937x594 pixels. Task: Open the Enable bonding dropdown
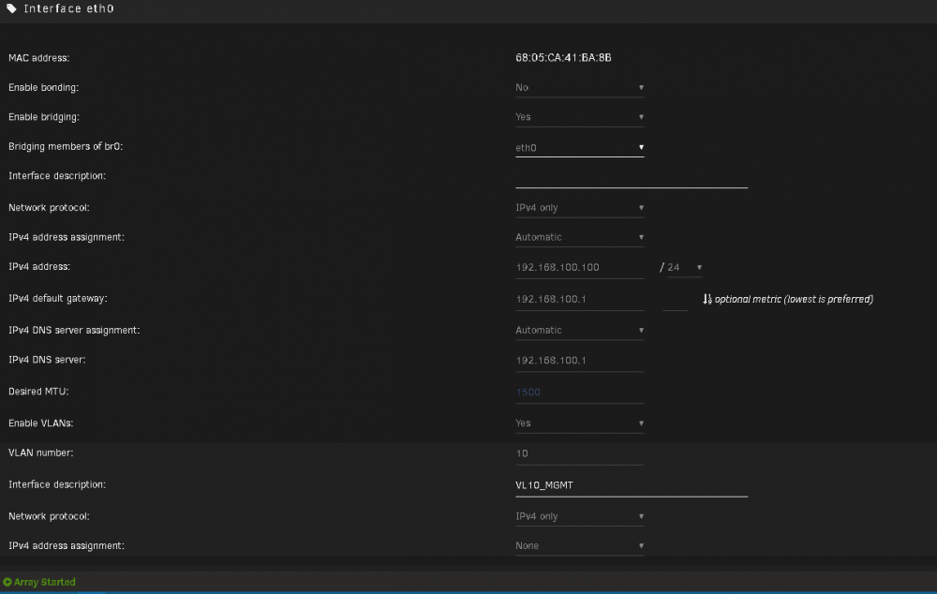[x=579, y=87]
